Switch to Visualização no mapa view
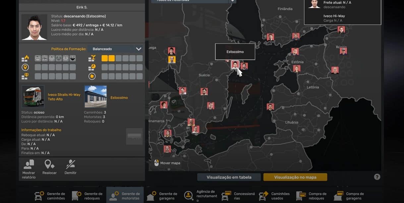 coord(295,177)
